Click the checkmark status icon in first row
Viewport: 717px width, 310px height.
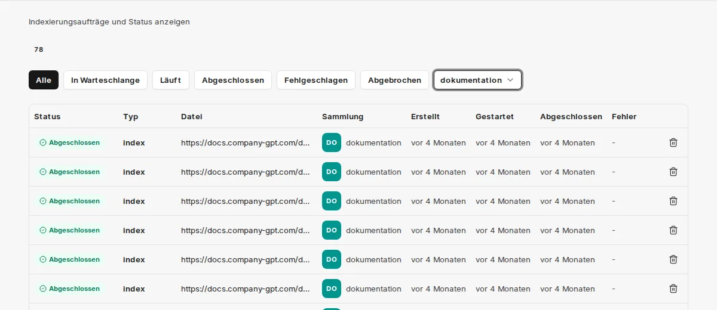coord(43,142)
